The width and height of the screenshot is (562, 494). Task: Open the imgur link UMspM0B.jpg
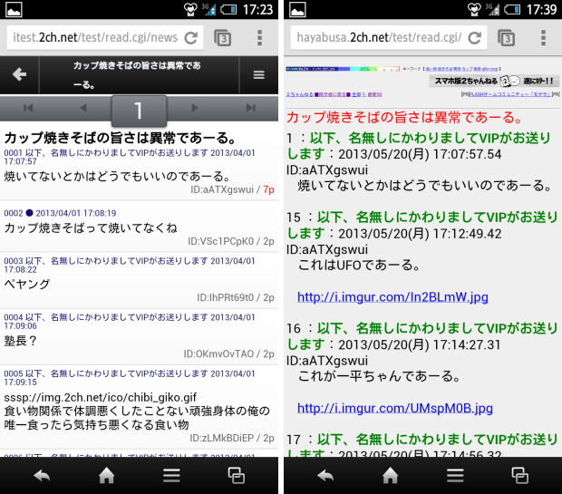tap(395, 408)
